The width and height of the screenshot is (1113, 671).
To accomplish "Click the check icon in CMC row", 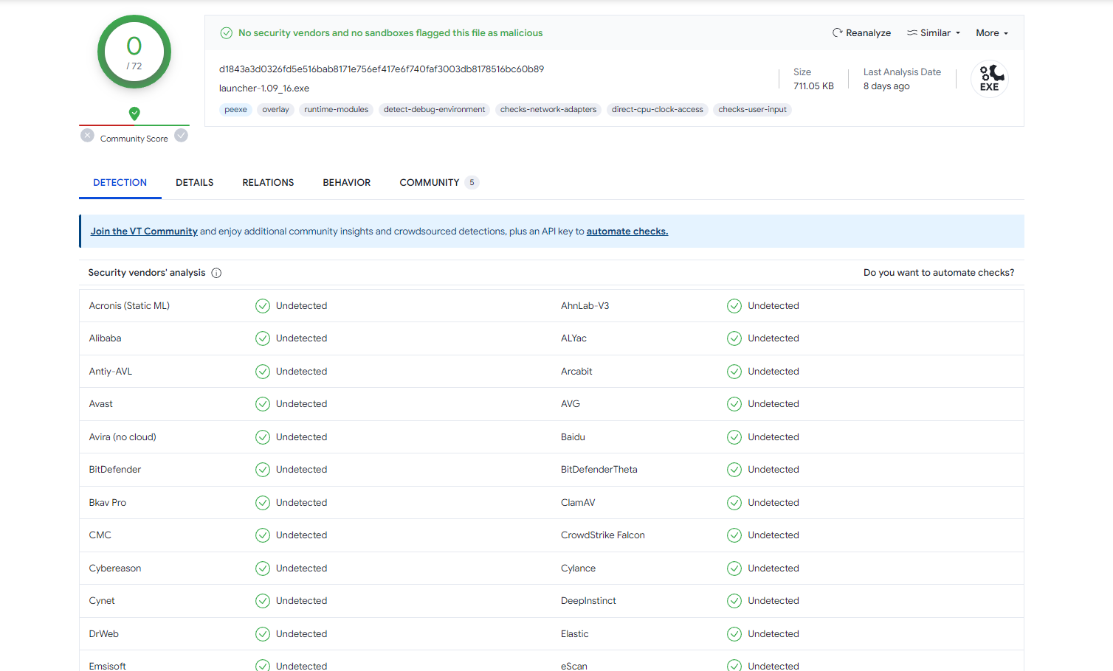I will click(x=263, y=535).
